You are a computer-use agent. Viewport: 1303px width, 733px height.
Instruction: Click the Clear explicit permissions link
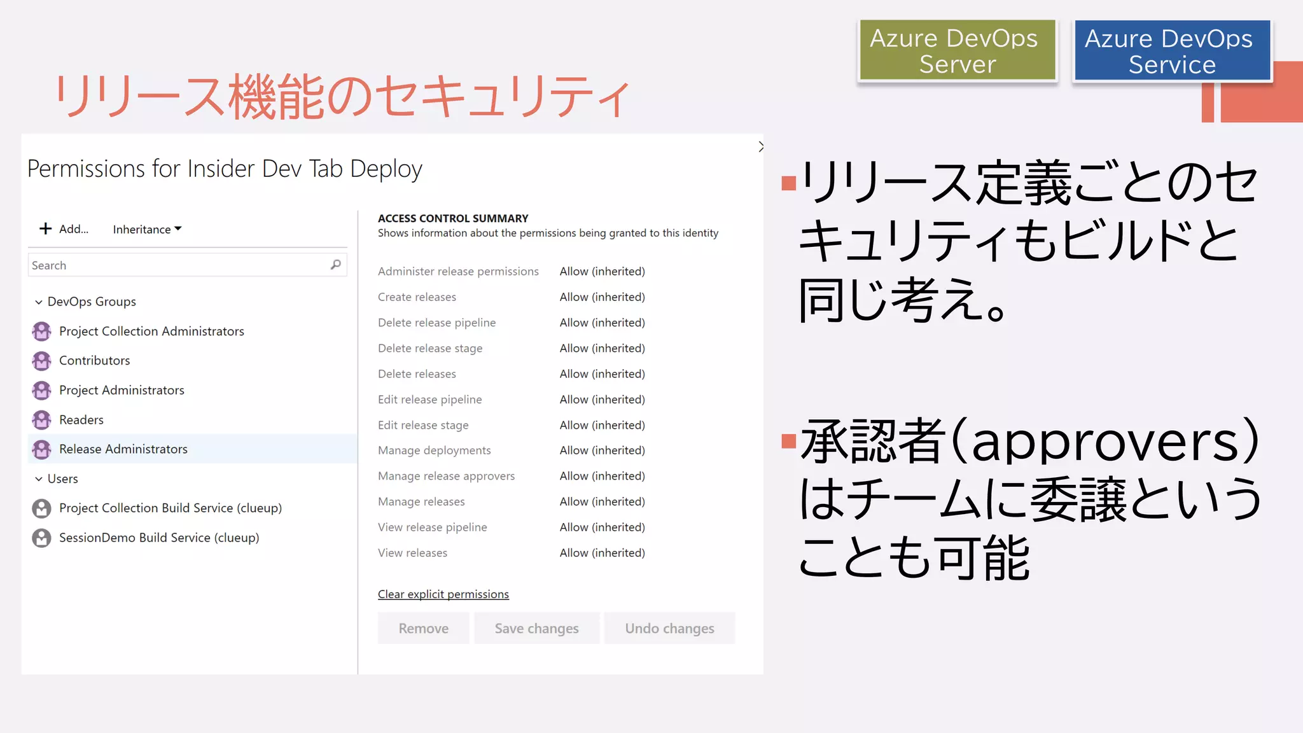coord(443,594)
